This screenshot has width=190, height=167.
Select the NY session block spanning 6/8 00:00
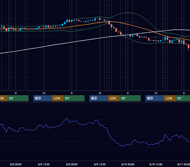[x=18, y=98]
